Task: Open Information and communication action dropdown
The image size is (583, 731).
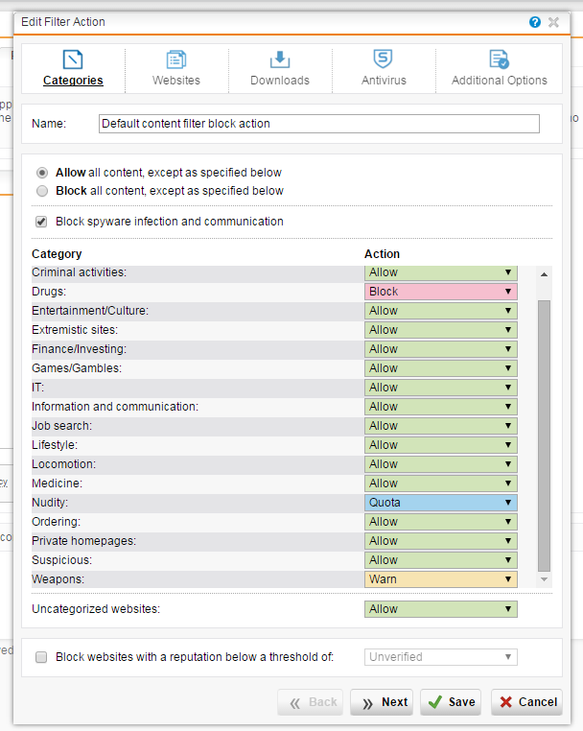Action: click(x=440, y=407)
